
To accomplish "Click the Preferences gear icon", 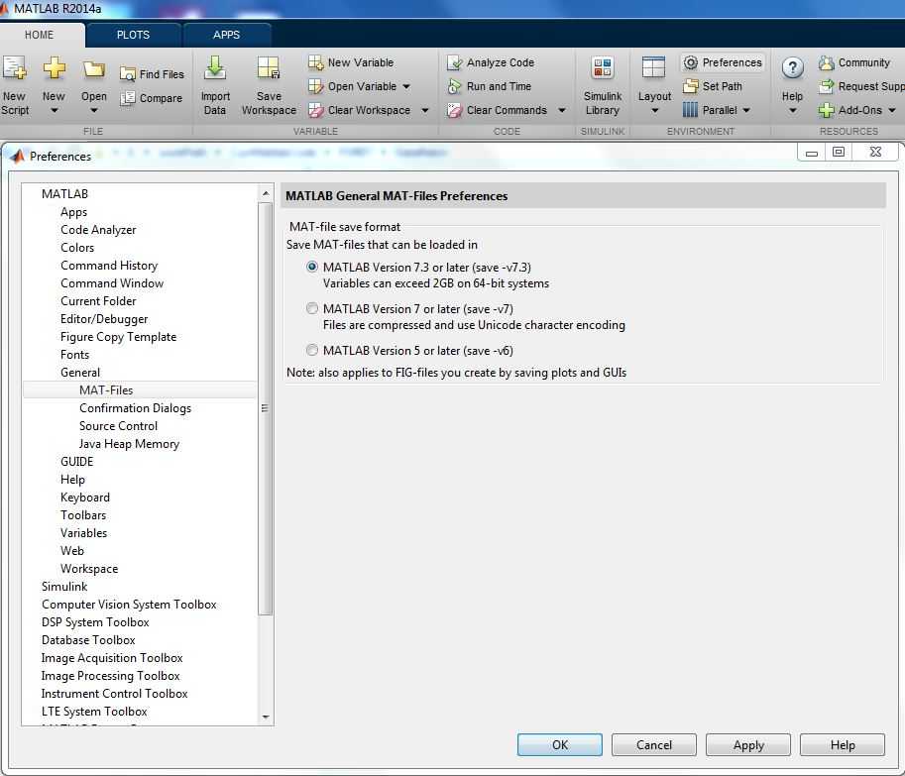I will click(x=690, y=62).
